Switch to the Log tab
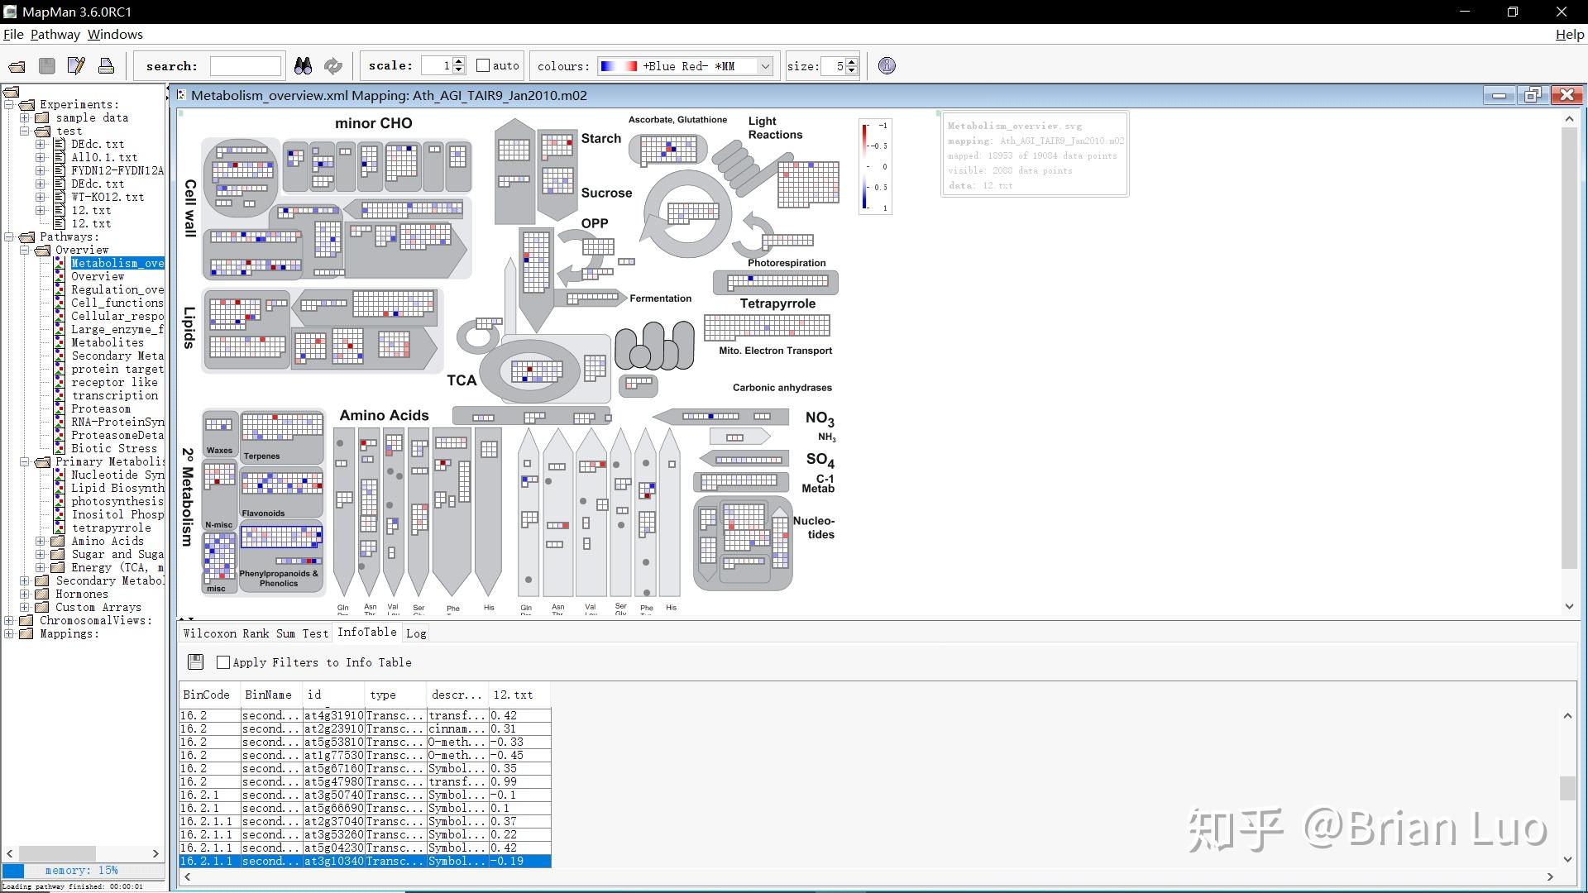Viewport: 1588px width, 893px height. [x=416, y=633]
